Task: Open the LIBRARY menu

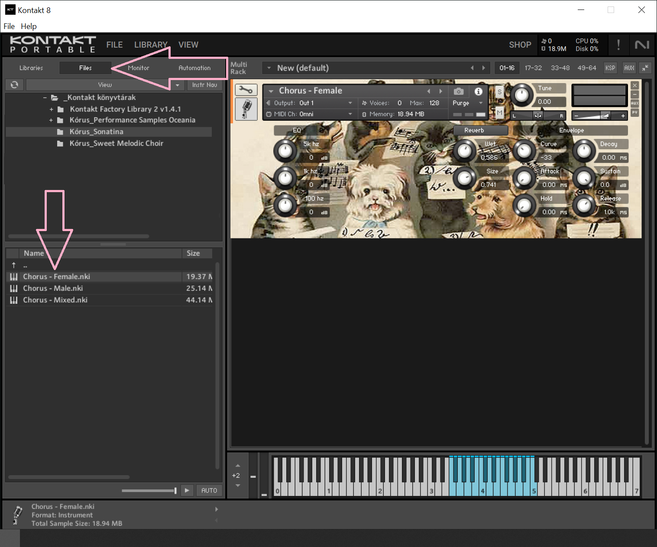Action: (x=150, y=45)
